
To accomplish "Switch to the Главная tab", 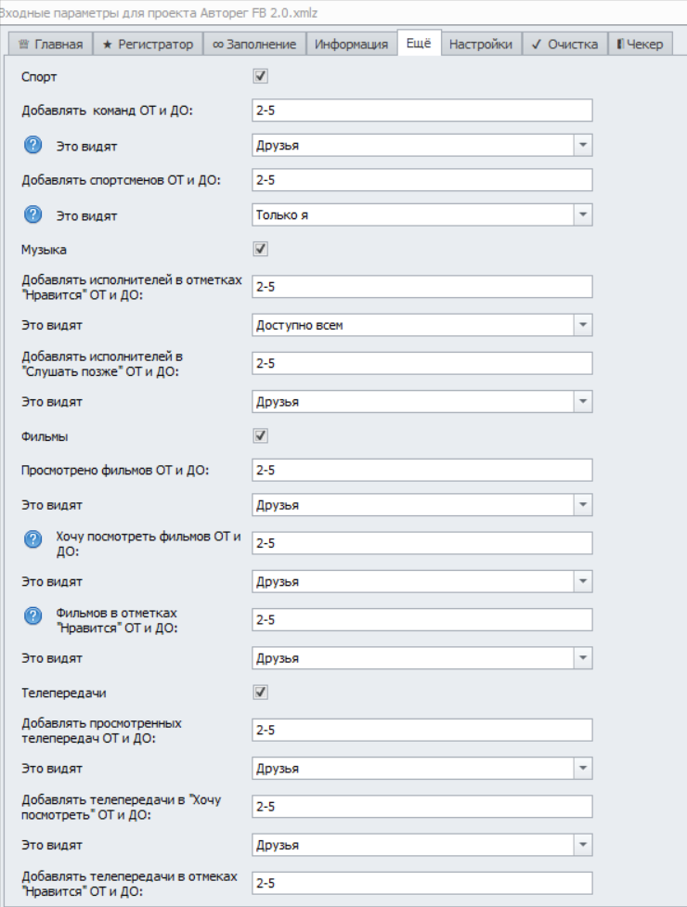I will (51, 45).
